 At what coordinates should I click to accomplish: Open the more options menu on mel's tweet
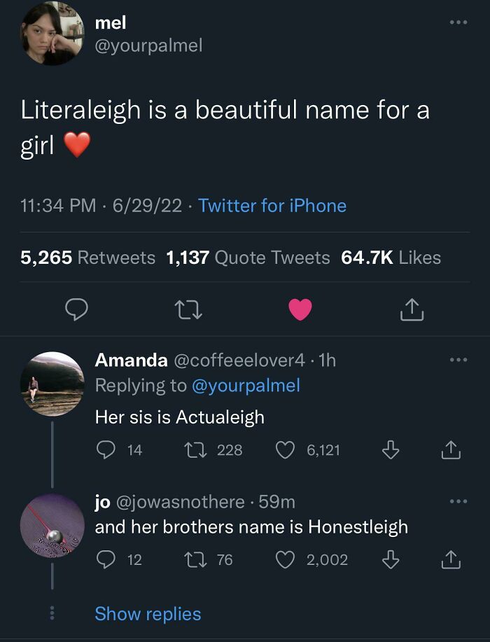click(x=460, y=23)
